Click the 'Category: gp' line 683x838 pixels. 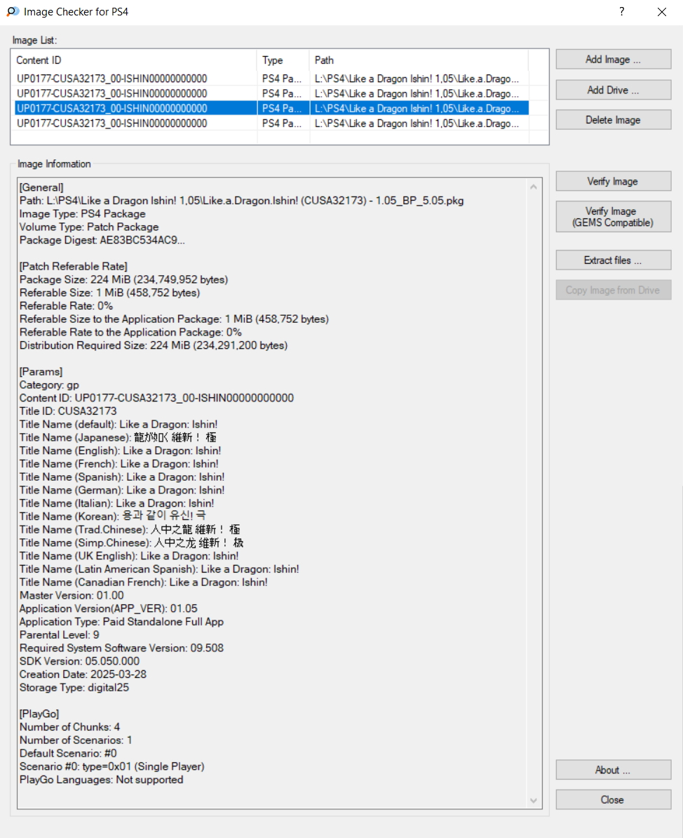click(x=49, y=385)
